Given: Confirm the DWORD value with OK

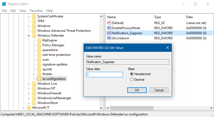Looking at the screenshot, I should 137,90.
